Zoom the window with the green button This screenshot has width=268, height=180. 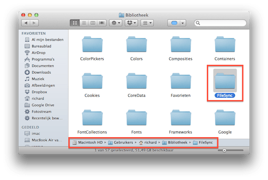tap(36, 15)
